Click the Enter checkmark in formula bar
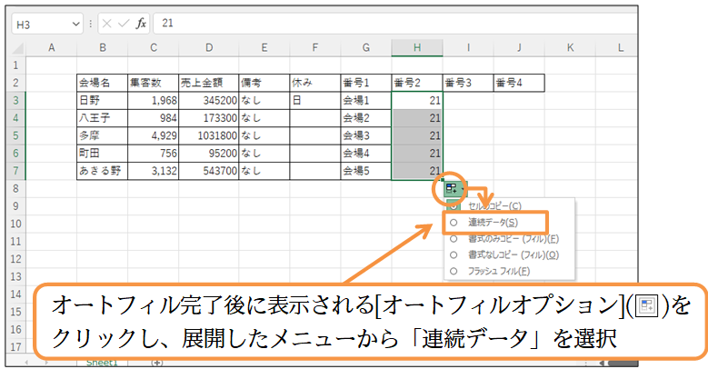This screenshot has height=369, width=708. [x=124, y=24]
